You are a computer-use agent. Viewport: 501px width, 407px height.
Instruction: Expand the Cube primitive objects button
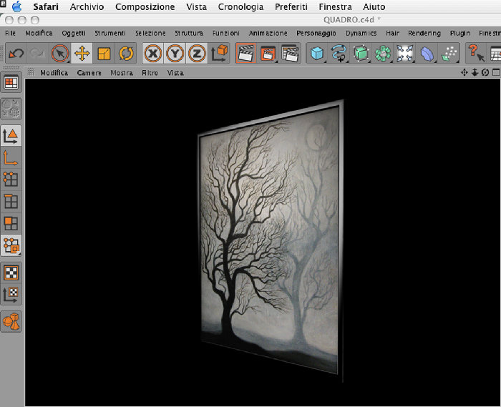pos(317,54)
